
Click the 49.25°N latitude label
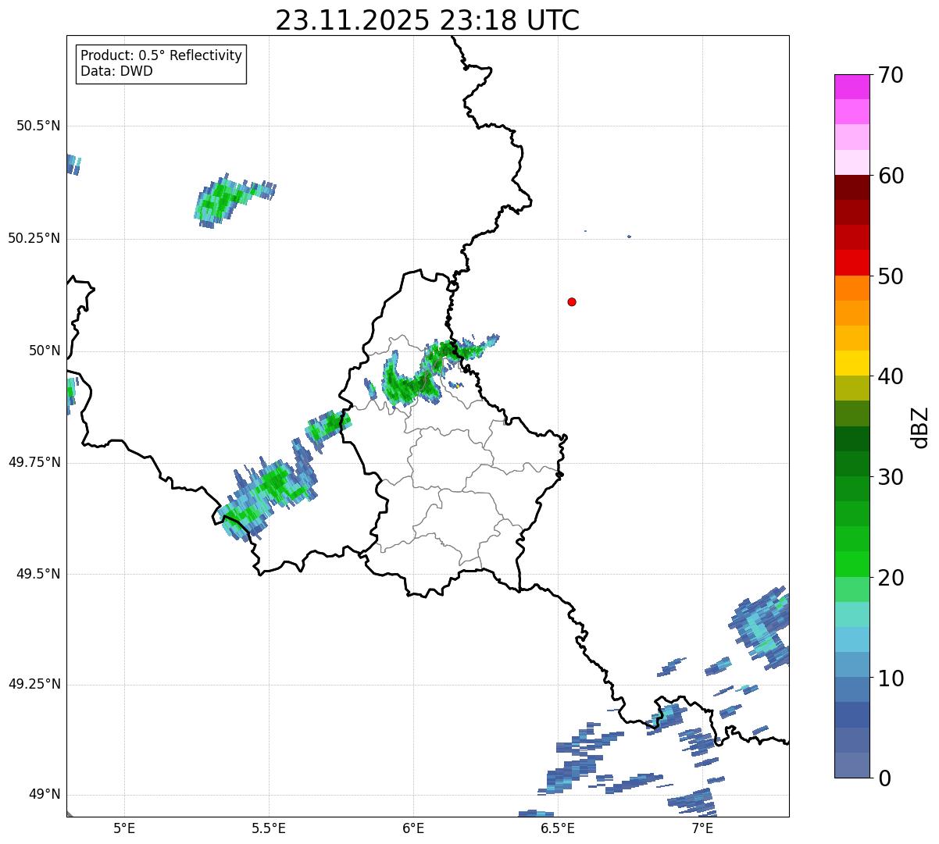tap(34, 685)
